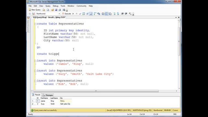Click the '2 rows' status bar entry
The width and height of the screenshot is (208, 117).
click(x=175, y=110)
